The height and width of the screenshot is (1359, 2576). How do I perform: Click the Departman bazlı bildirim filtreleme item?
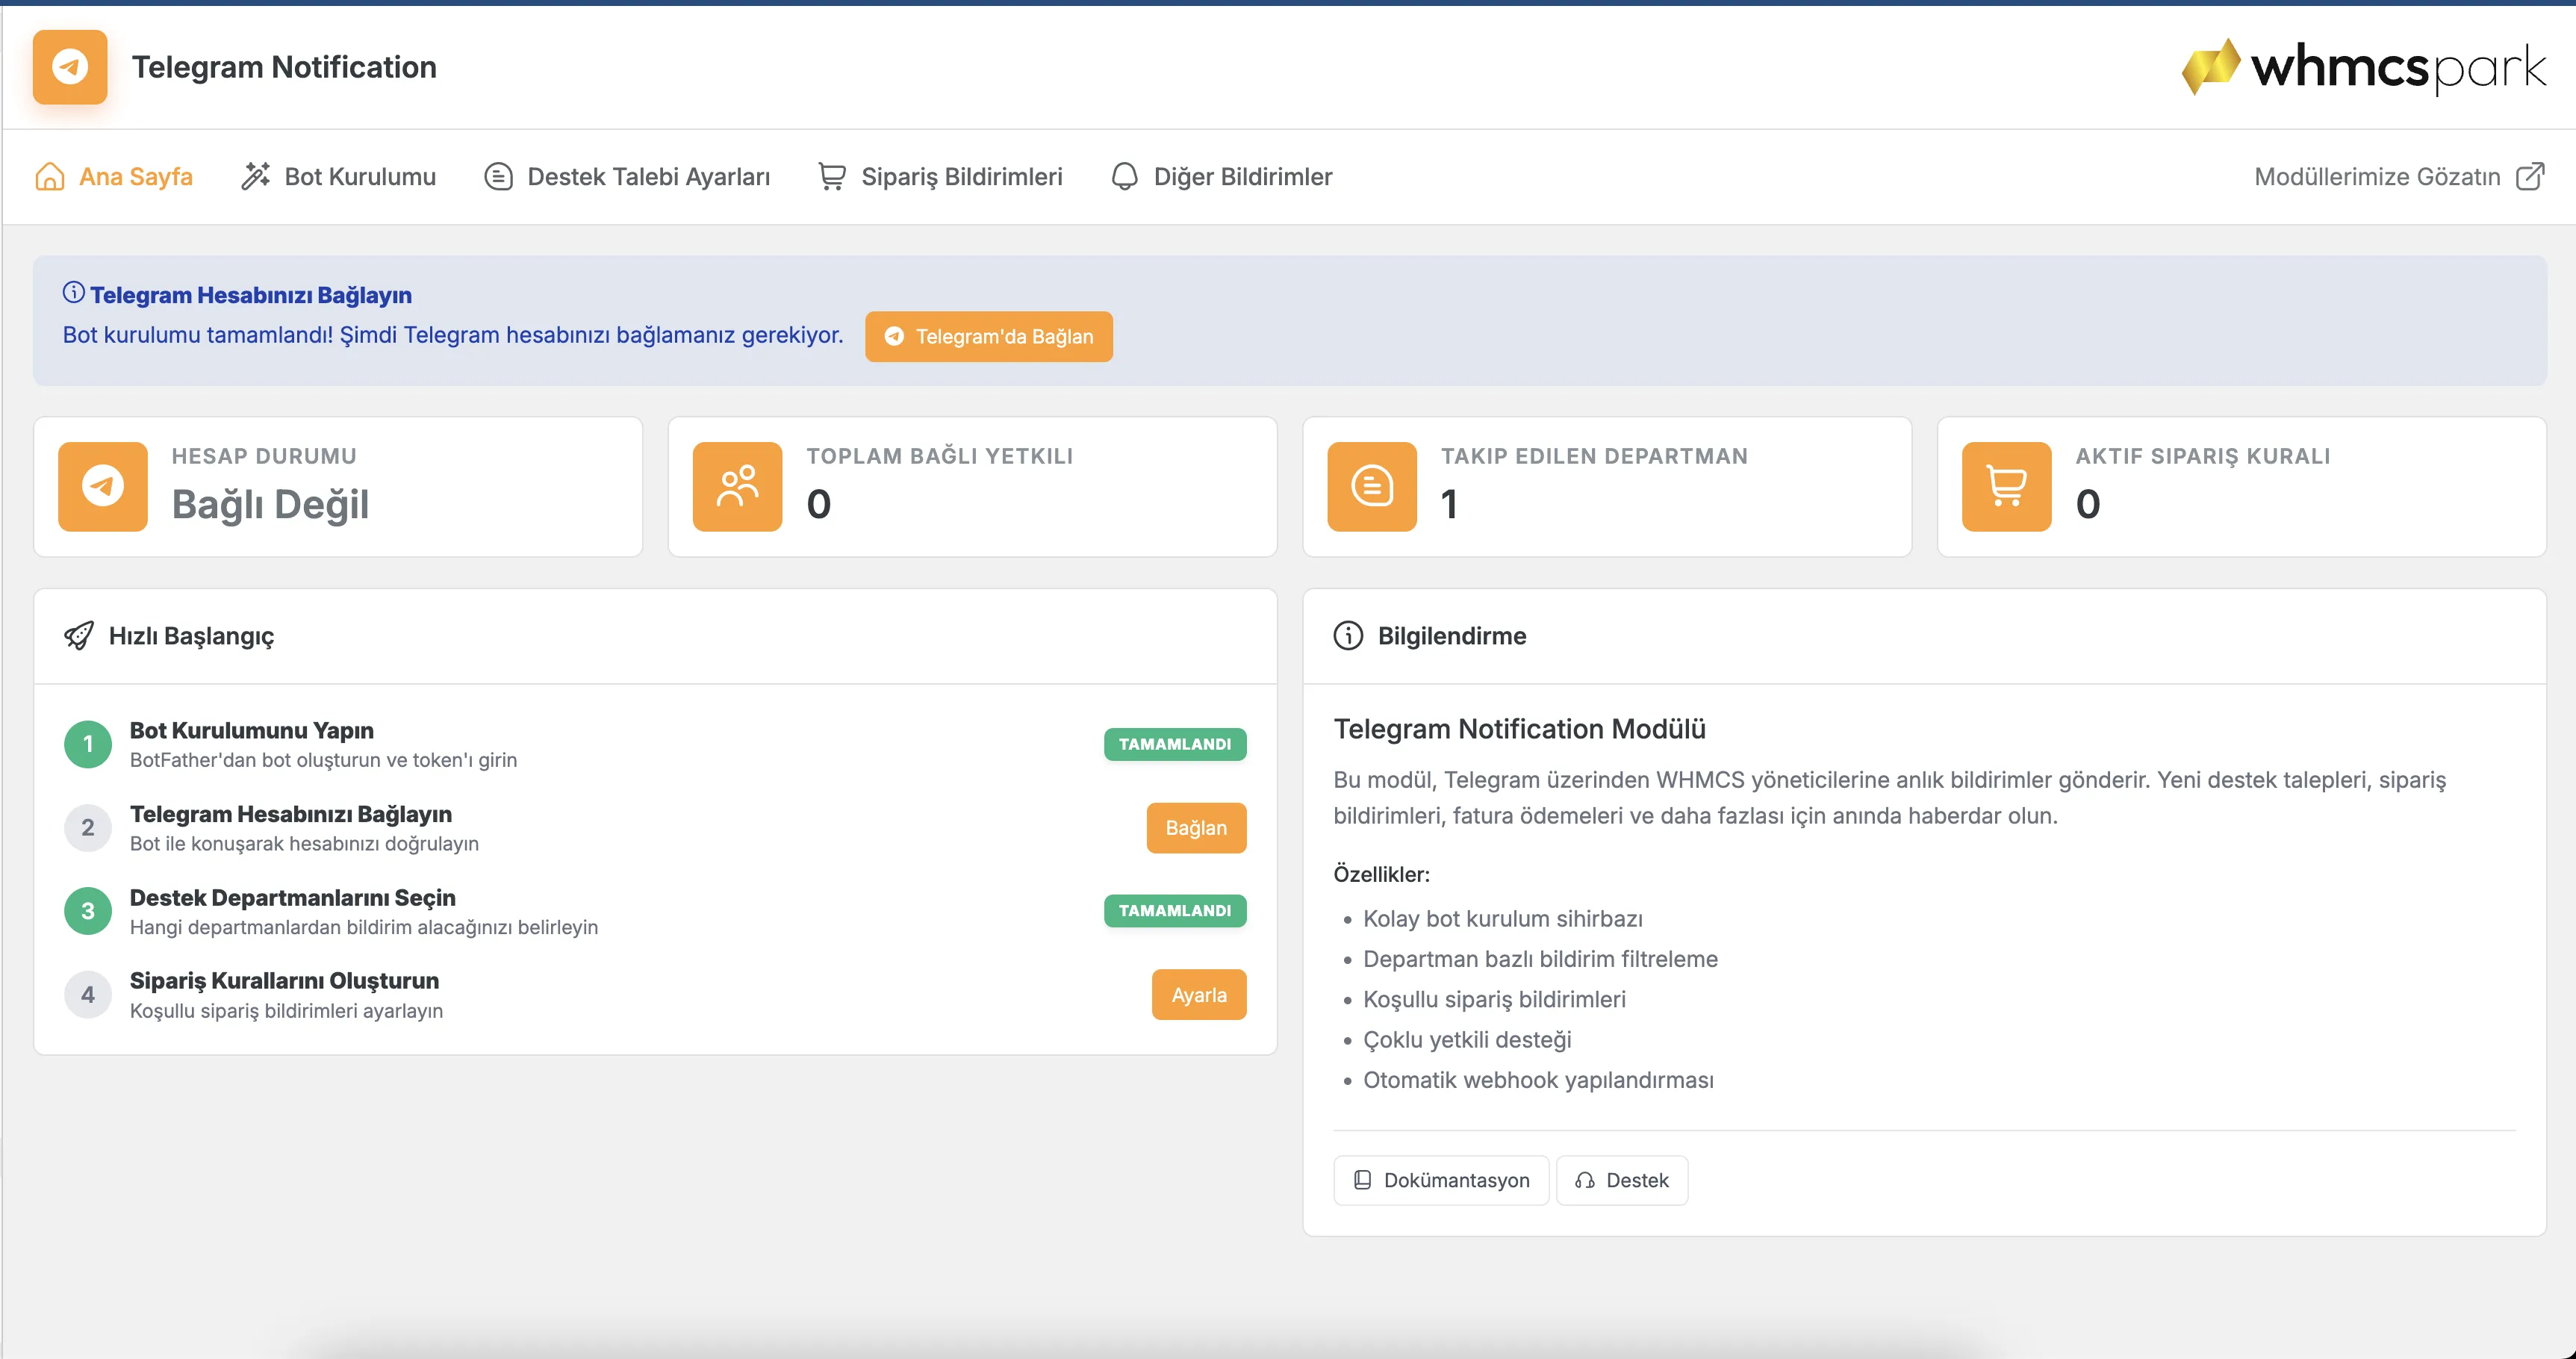point(1540,959)
